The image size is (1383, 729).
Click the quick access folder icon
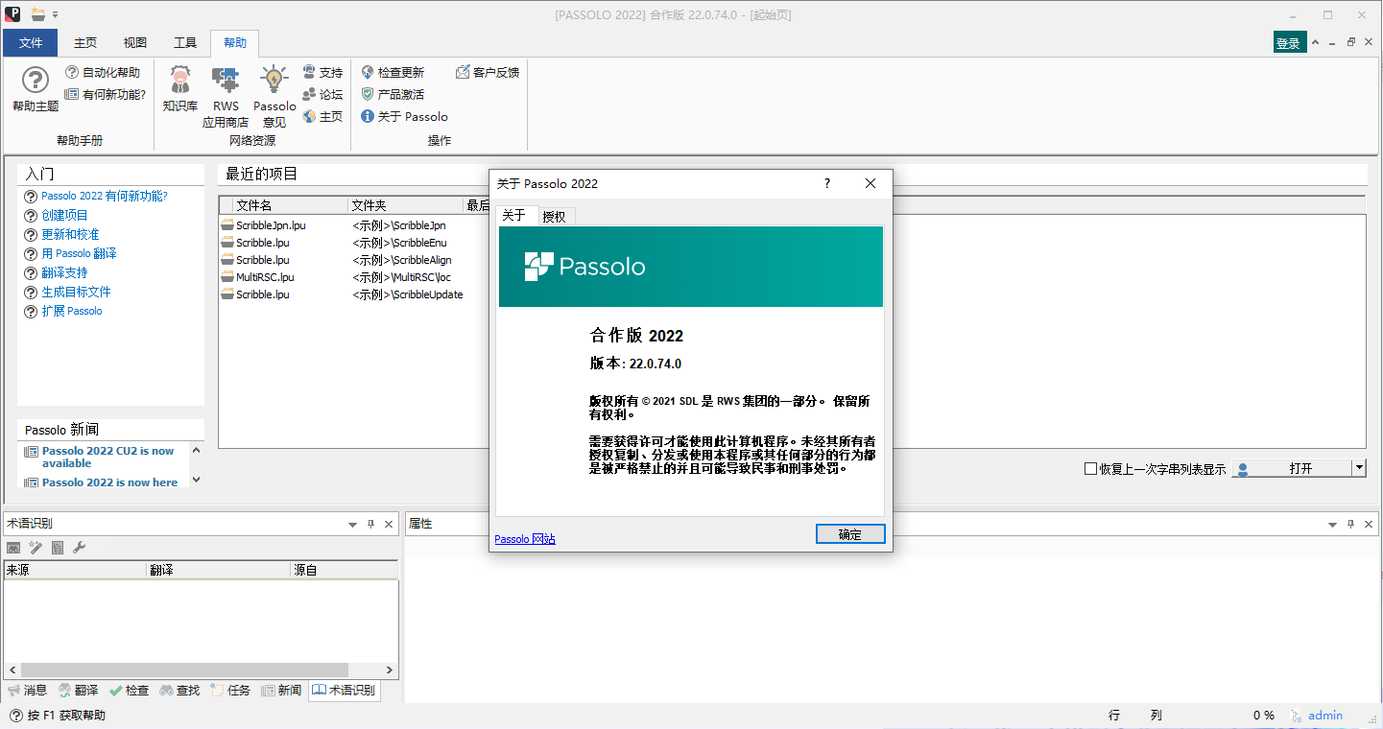click(x=37, y=14)
